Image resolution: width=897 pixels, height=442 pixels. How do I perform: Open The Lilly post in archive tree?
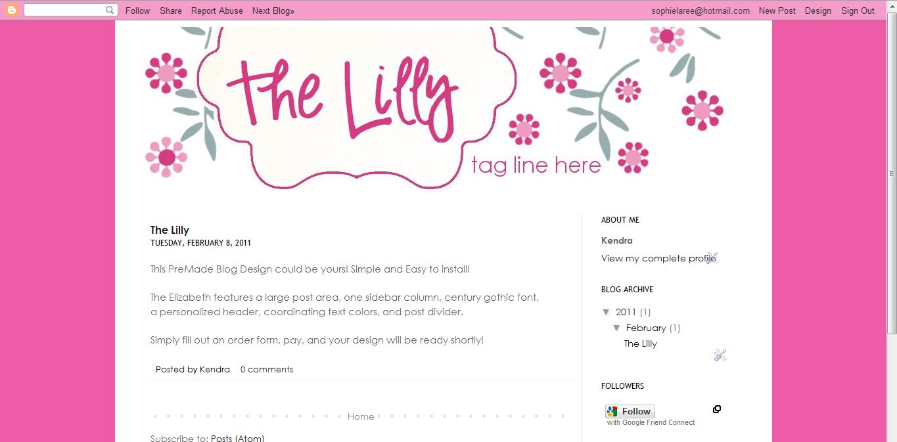(x=640, y=343)
